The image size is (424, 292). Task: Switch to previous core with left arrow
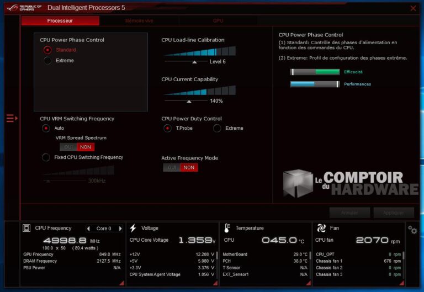coord(88,229)
